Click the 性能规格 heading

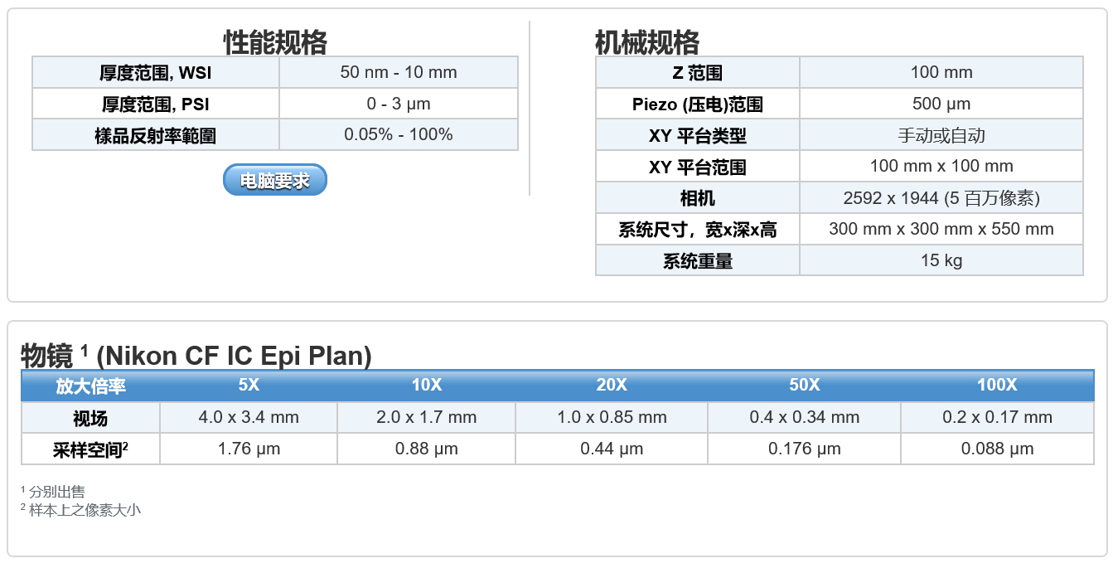[x=274, y=41]
